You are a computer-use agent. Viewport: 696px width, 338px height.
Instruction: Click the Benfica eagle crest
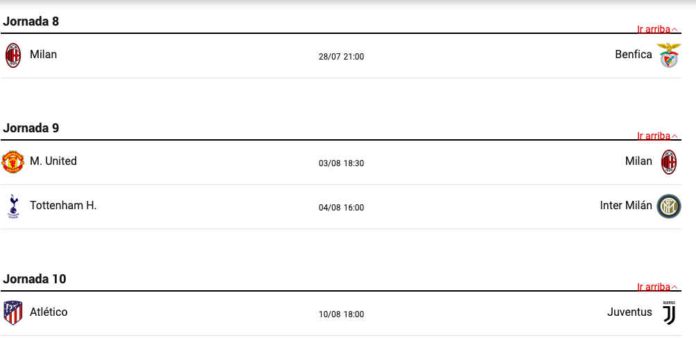click(x=668, y=55)
